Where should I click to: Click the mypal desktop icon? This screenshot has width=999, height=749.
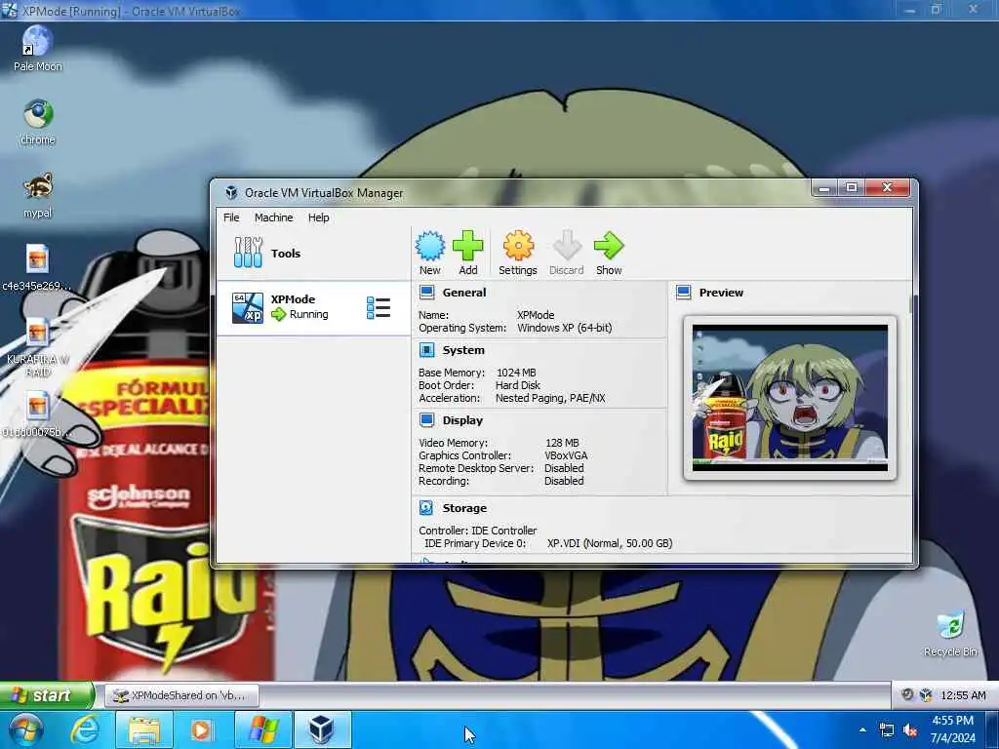(38, 195)
